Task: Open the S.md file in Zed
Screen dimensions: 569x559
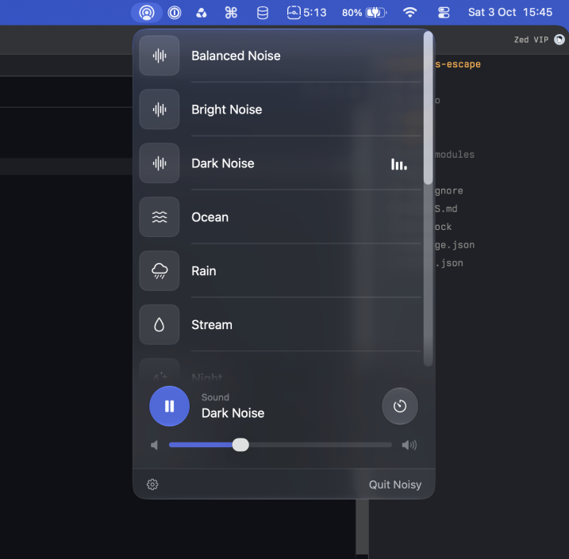Action: click(446, 209)
